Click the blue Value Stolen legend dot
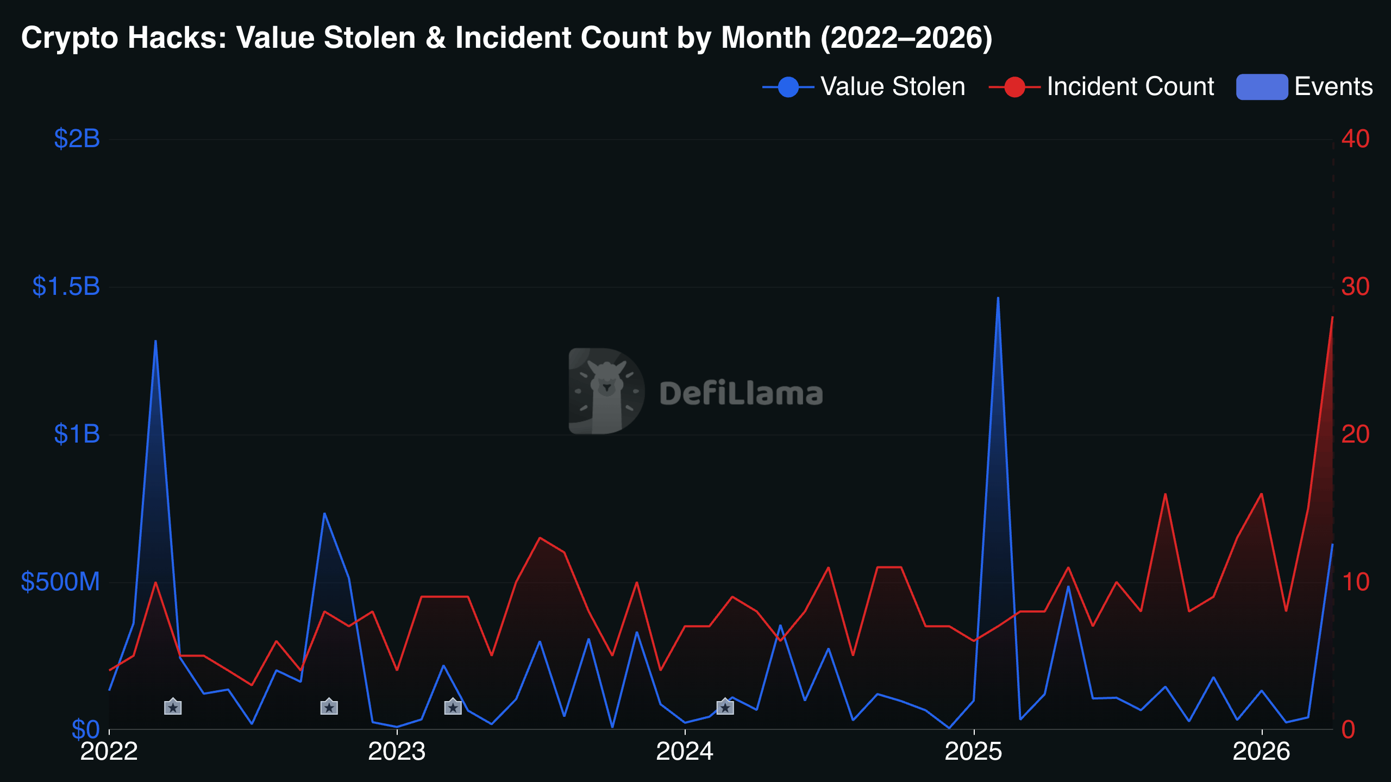Screen dimensions: 1391x782 tap(788, 87)
